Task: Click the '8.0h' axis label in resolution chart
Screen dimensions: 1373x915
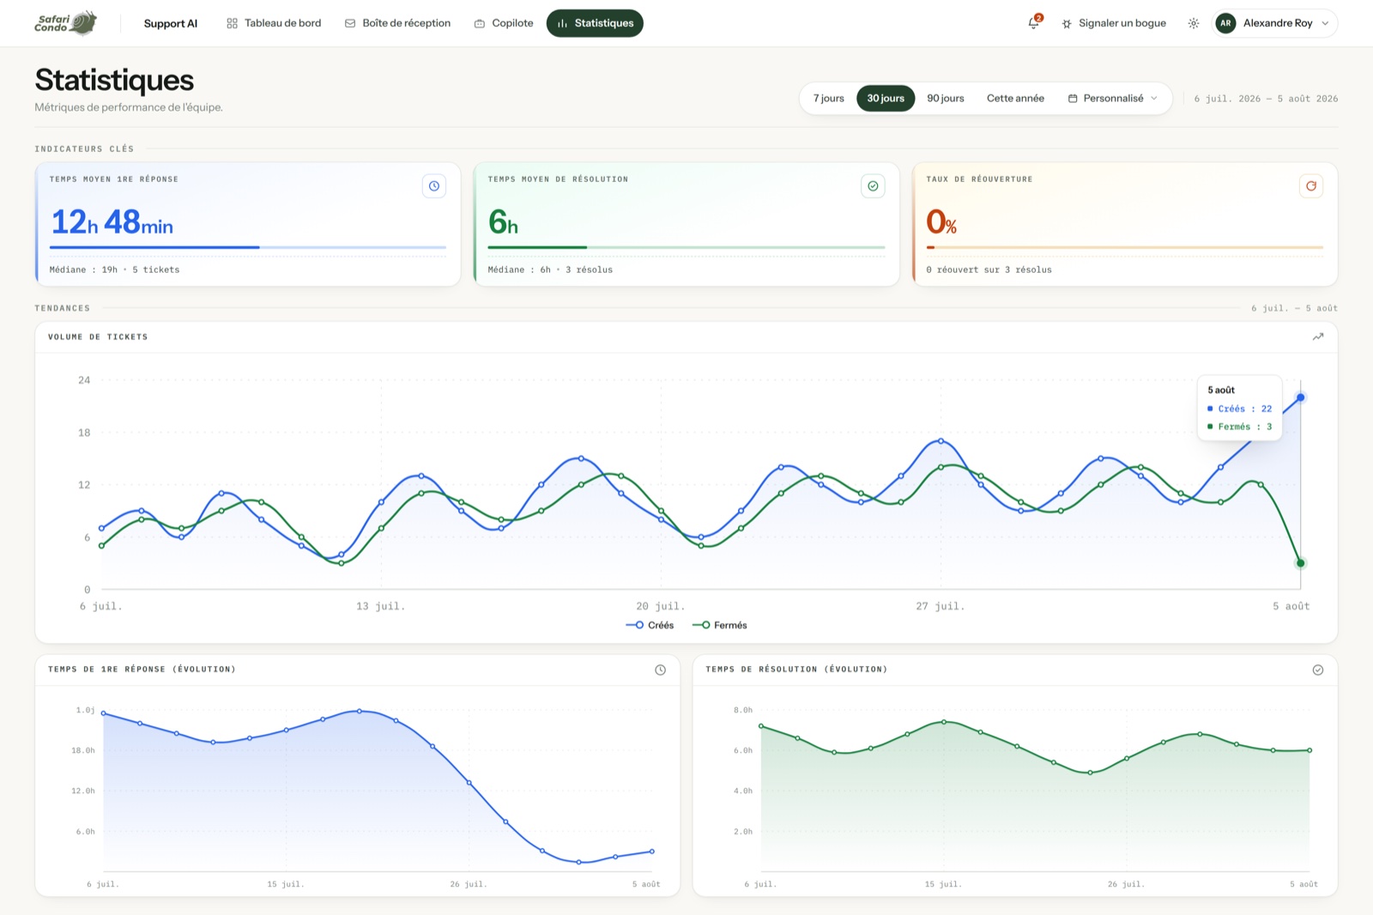Action: tap(743, 710)
